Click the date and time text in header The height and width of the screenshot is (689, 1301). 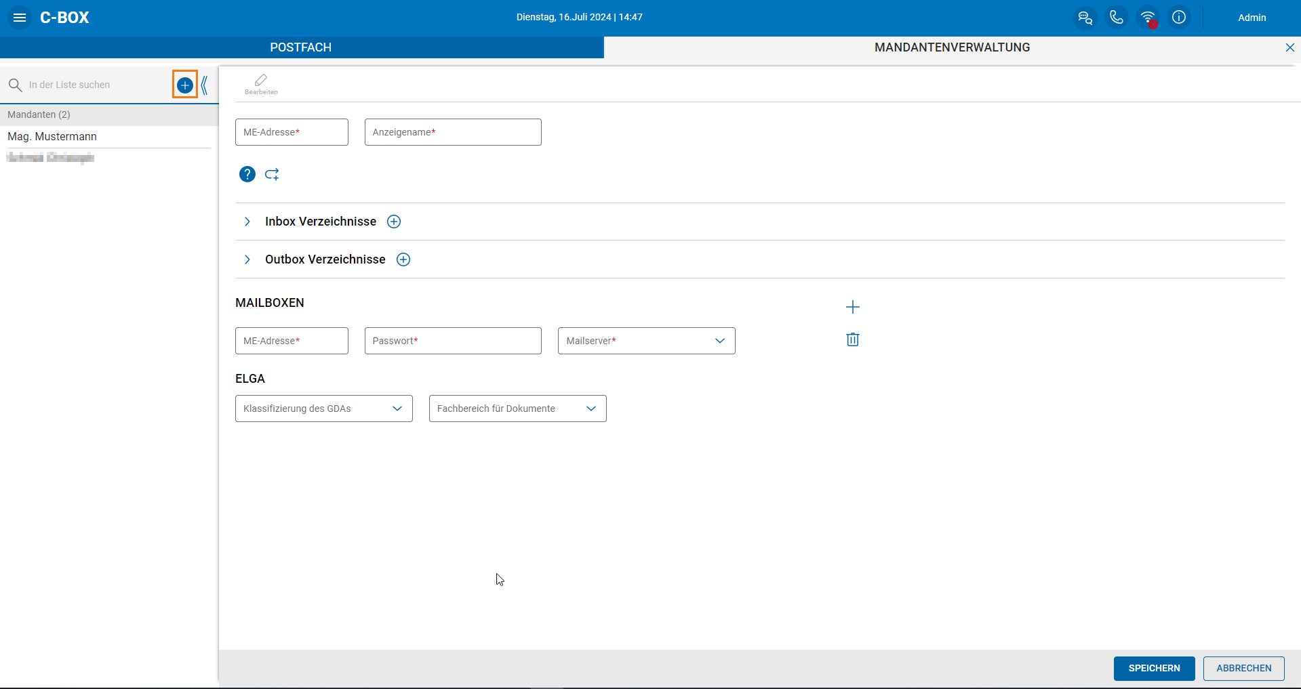coord(579,17)
